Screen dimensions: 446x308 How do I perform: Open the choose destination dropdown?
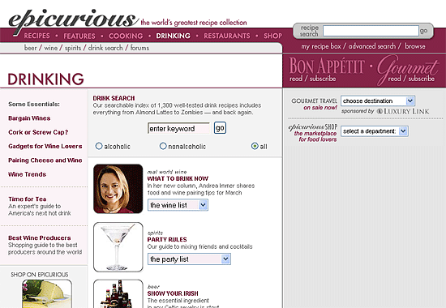[378, 101]
